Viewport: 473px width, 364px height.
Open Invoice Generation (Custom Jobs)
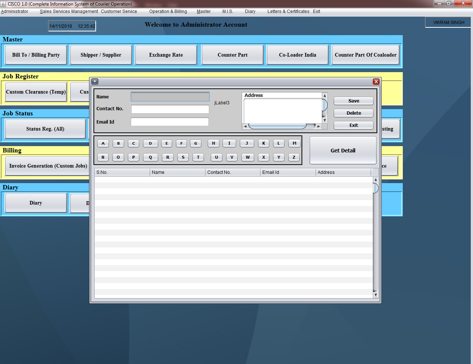tap(48, 166)
